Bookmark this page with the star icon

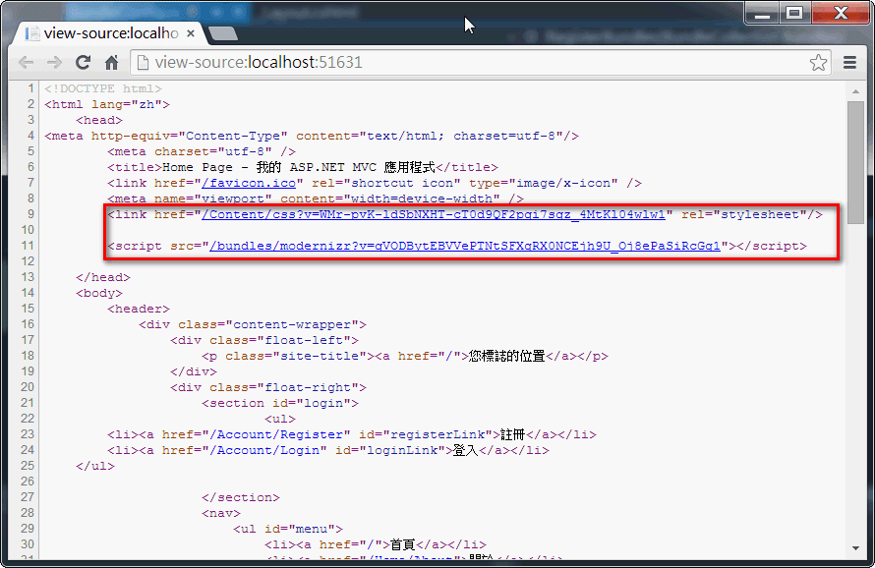818,63
